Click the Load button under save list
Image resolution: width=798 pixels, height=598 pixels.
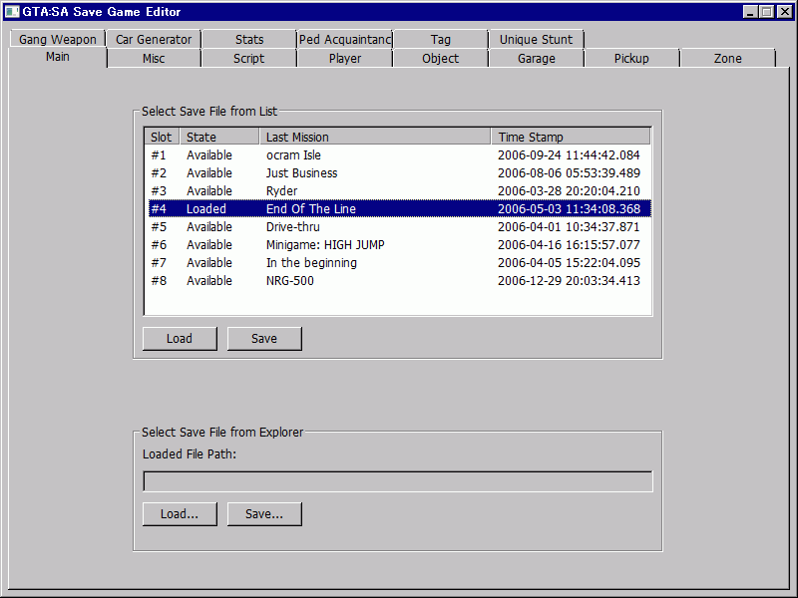[x=180, y=339]
